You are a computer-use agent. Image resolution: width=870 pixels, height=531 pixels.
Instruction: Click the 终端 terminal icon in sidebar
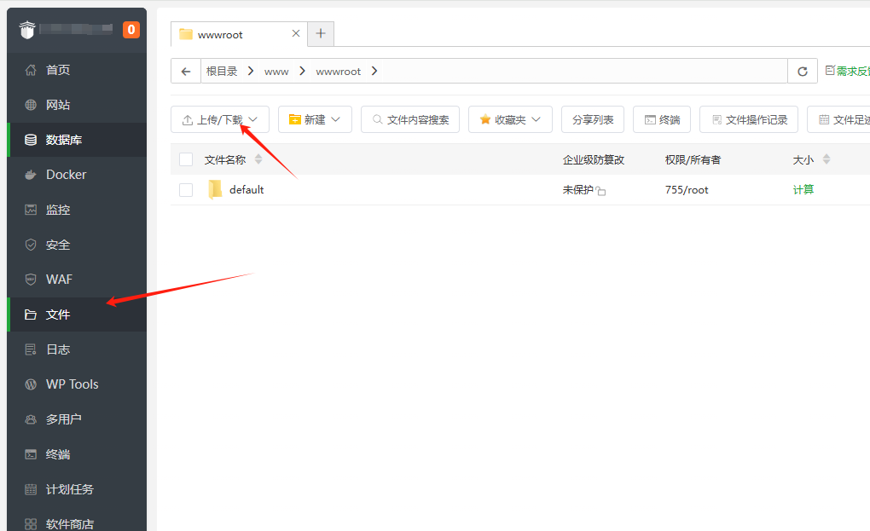click(31, 454)
